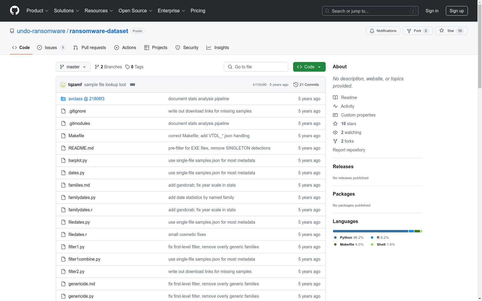Open the filter1combine.py file
The image size is (482, 301).
tap(84, 259)
